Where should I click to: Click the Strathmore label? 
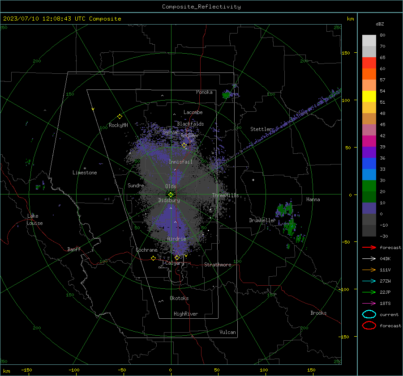(x=218, y=265)
